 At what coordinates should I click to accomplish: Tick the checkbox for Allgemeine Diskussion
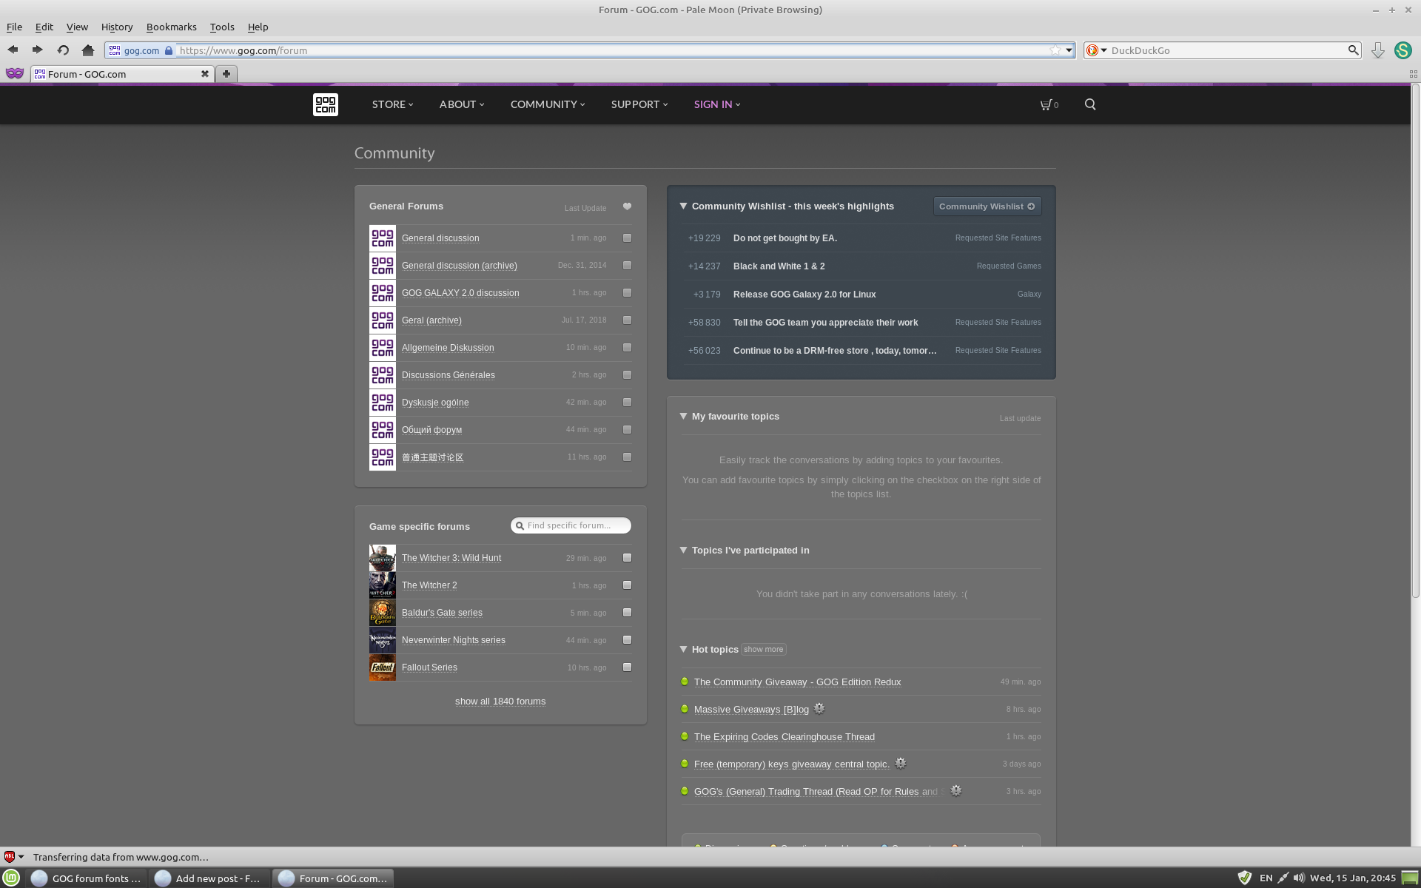click(x=628, y=348)
